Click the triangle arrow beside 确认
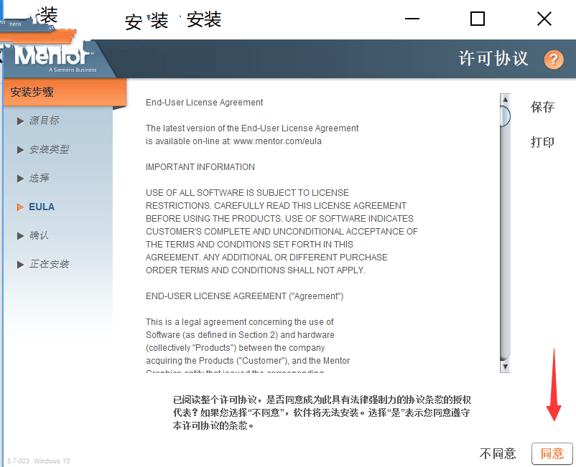The height and width of the screenshot is (467, 576). click(x=20, y=235)
